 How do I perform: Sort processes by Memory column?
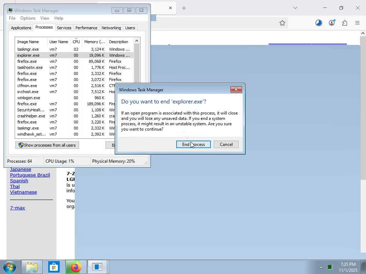point(94,42)
